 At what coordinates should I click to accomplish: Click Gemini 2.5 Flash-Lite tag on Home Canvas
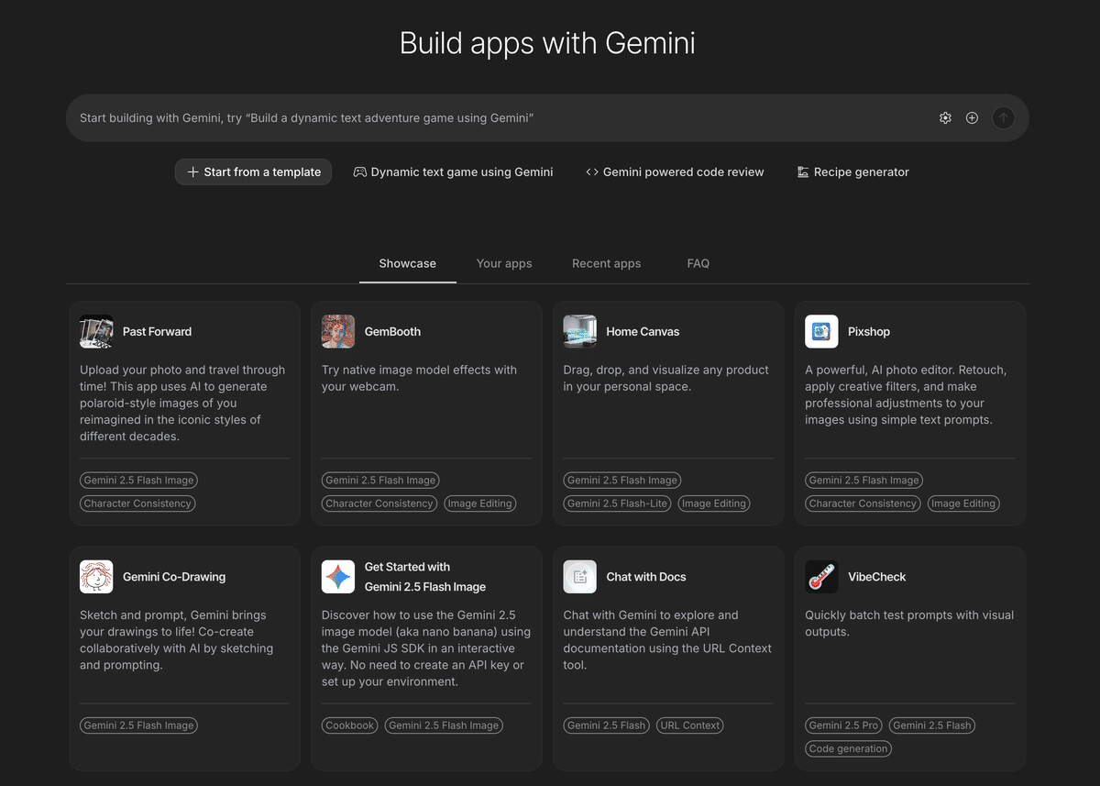(x=617, y=504)
